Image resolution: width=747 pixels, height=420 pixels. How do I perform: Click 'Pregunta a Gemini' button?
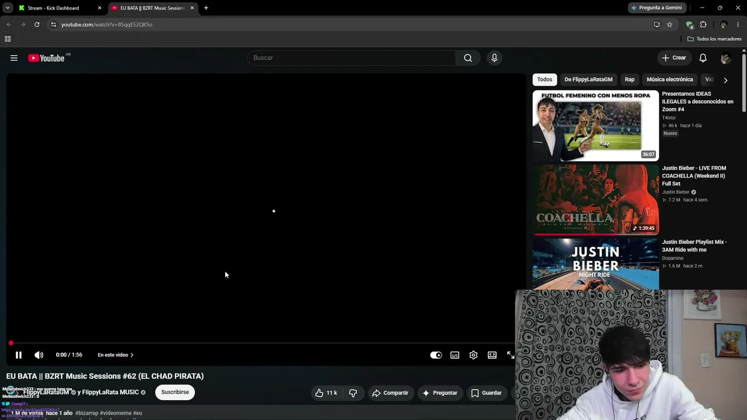point(657,8)
